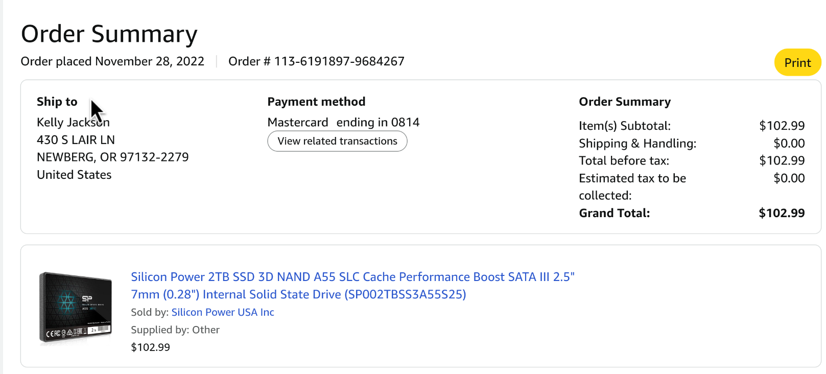Click the recipient name Kelly Jackson
This screenshot has width=826, height=374.
coord(73,123)
